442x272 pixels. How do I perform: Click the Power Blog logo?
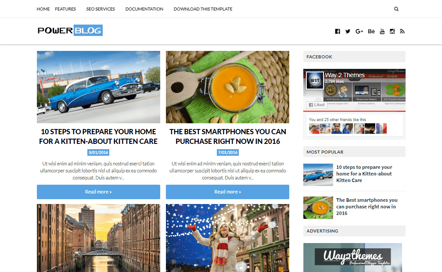point(70,30)
